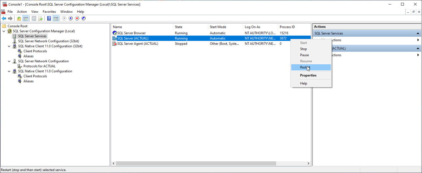Click the Refresh toolbar icon
The width and height of the screenshot is (422, 173).
click(x=34, y=19)
